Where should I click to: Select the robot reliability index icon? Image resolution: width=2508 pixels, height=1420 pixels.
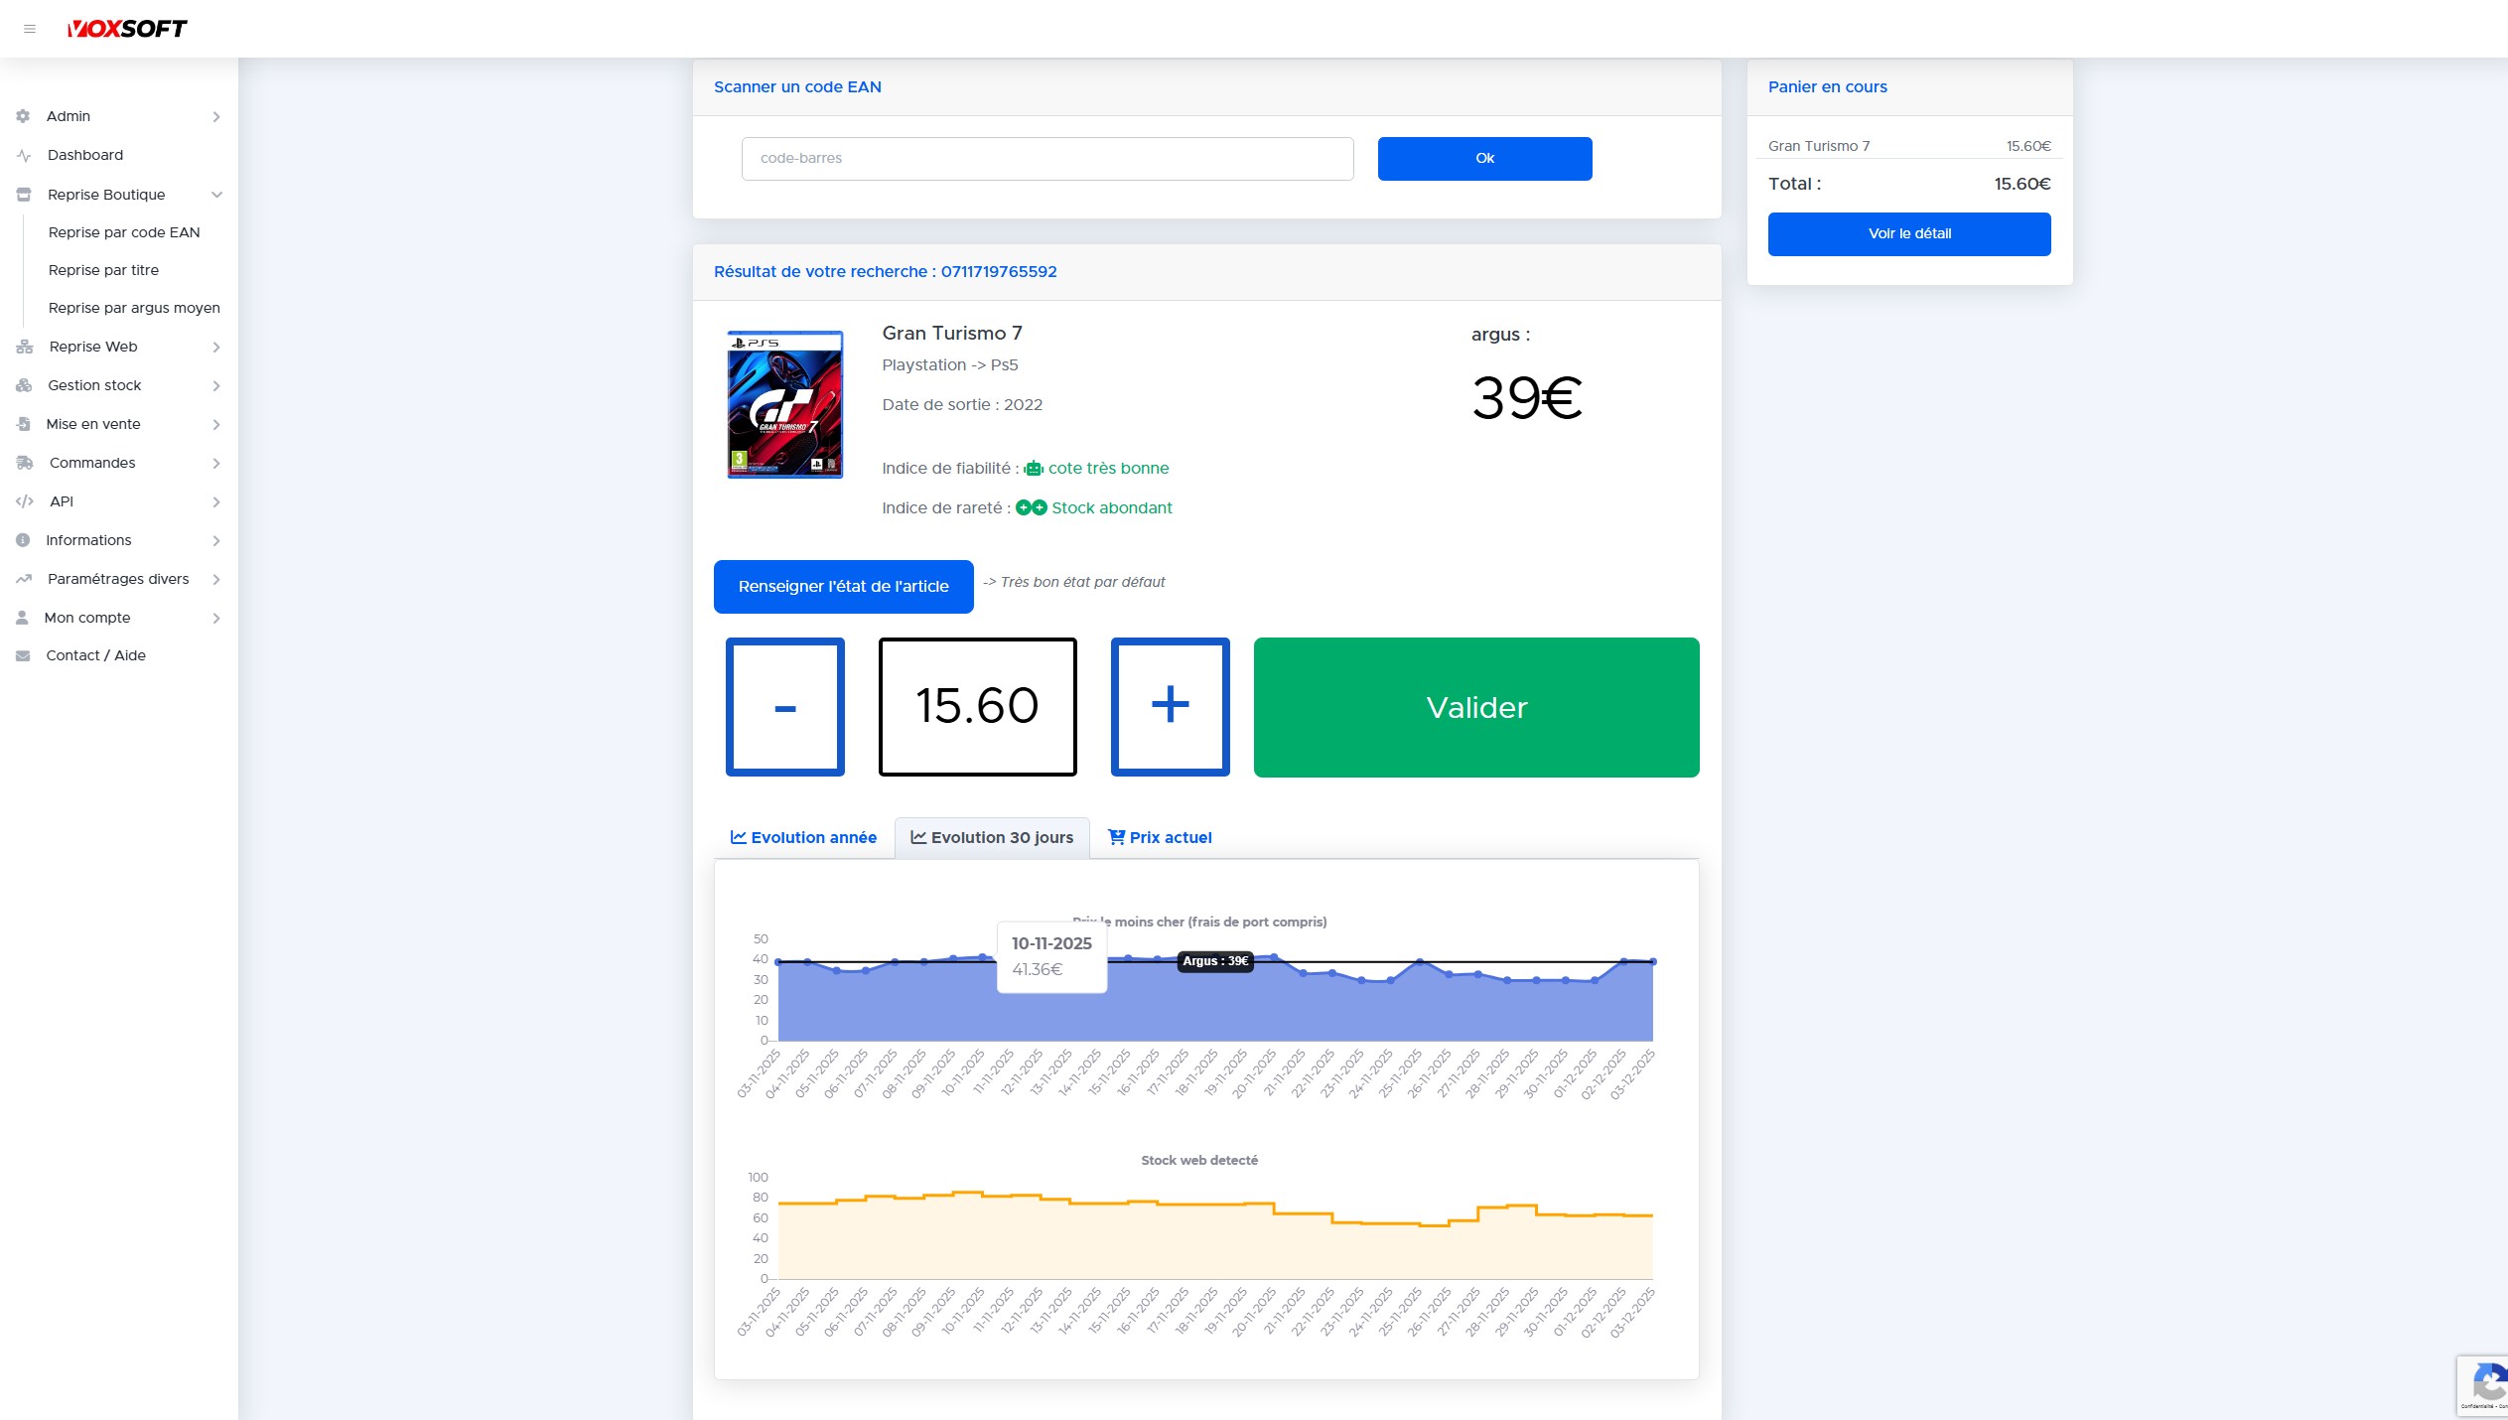click(x=1034, y=469)
